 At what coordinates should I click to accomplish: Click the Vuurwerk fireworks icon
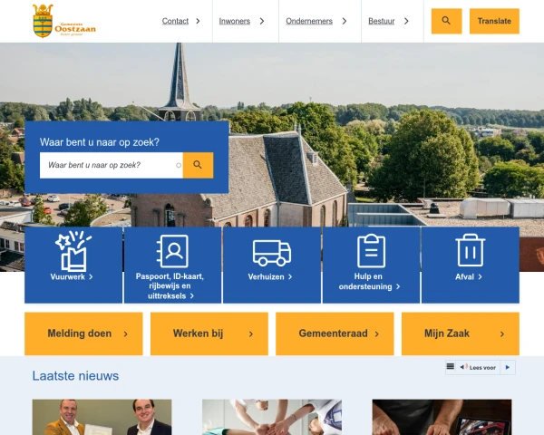click(x=73, y=252)
